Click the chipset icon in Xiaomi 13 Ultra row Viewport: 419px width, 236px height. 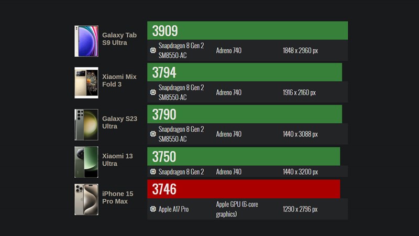[x=153, y=171]
